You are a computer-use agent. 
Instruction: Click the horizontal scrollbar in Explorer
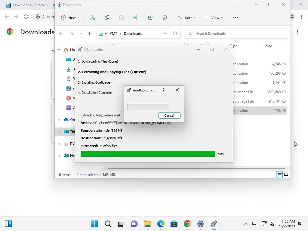click(196, 168)
